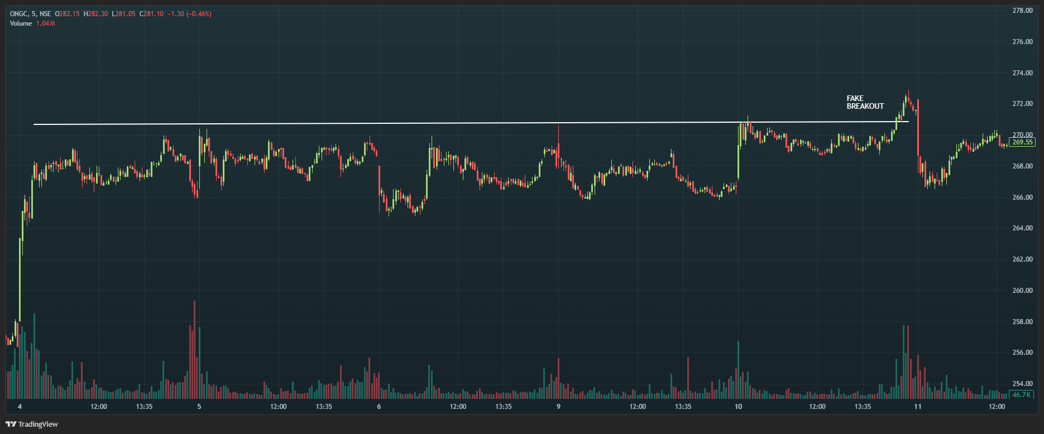Click date 4 on the time axis
This screenshot has width=1044, height=434.
[20, 407]
